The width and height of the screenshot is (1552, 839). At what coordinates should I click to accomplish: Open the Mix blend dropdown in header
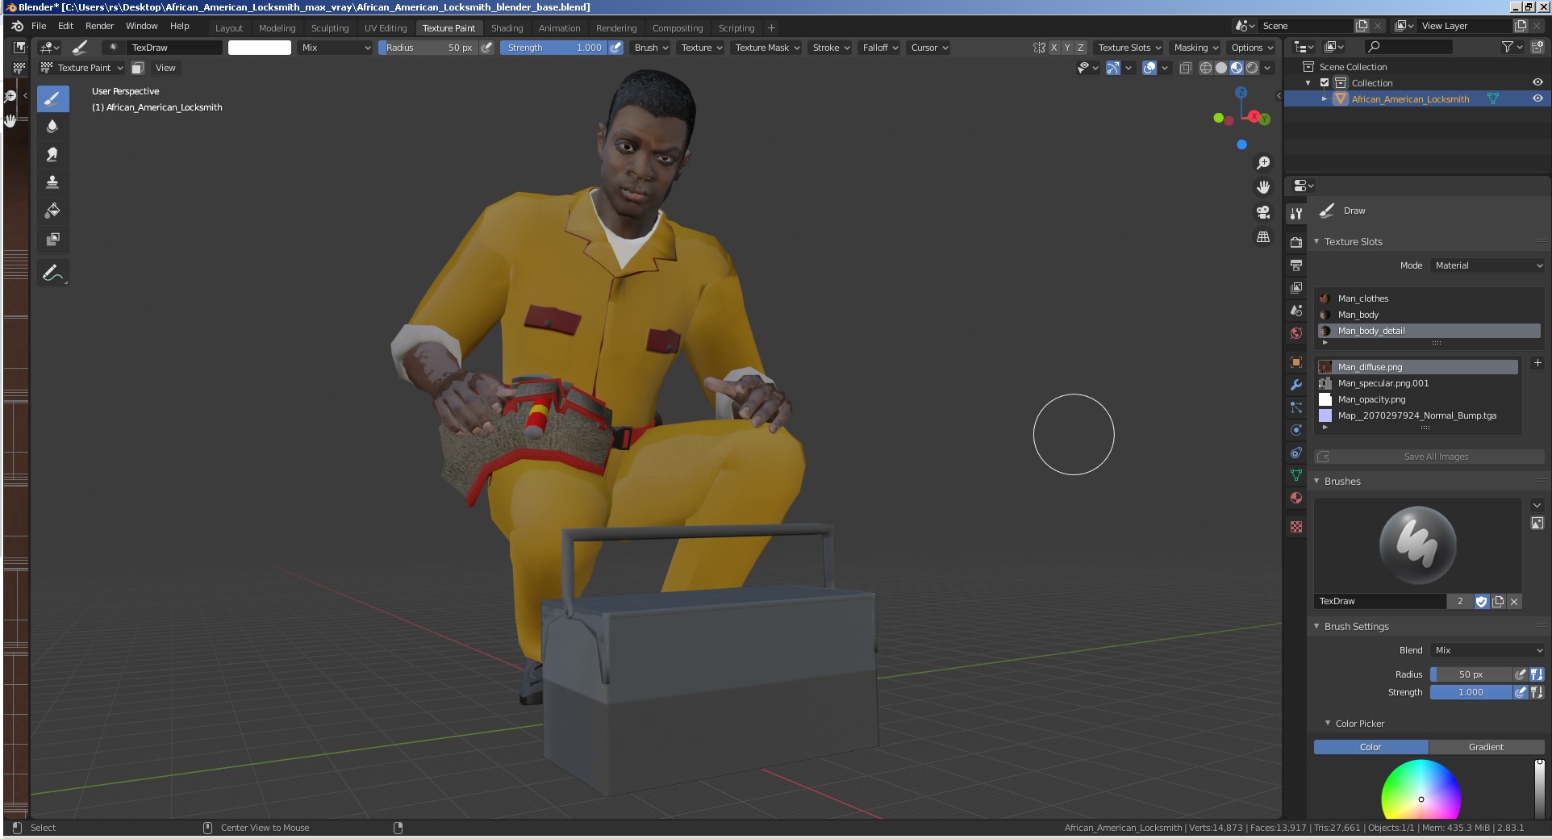336,48
